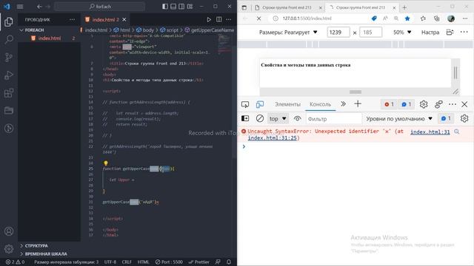Click the HTML language mode indicator
The image size is (474, 266).
tap(143, 262)
